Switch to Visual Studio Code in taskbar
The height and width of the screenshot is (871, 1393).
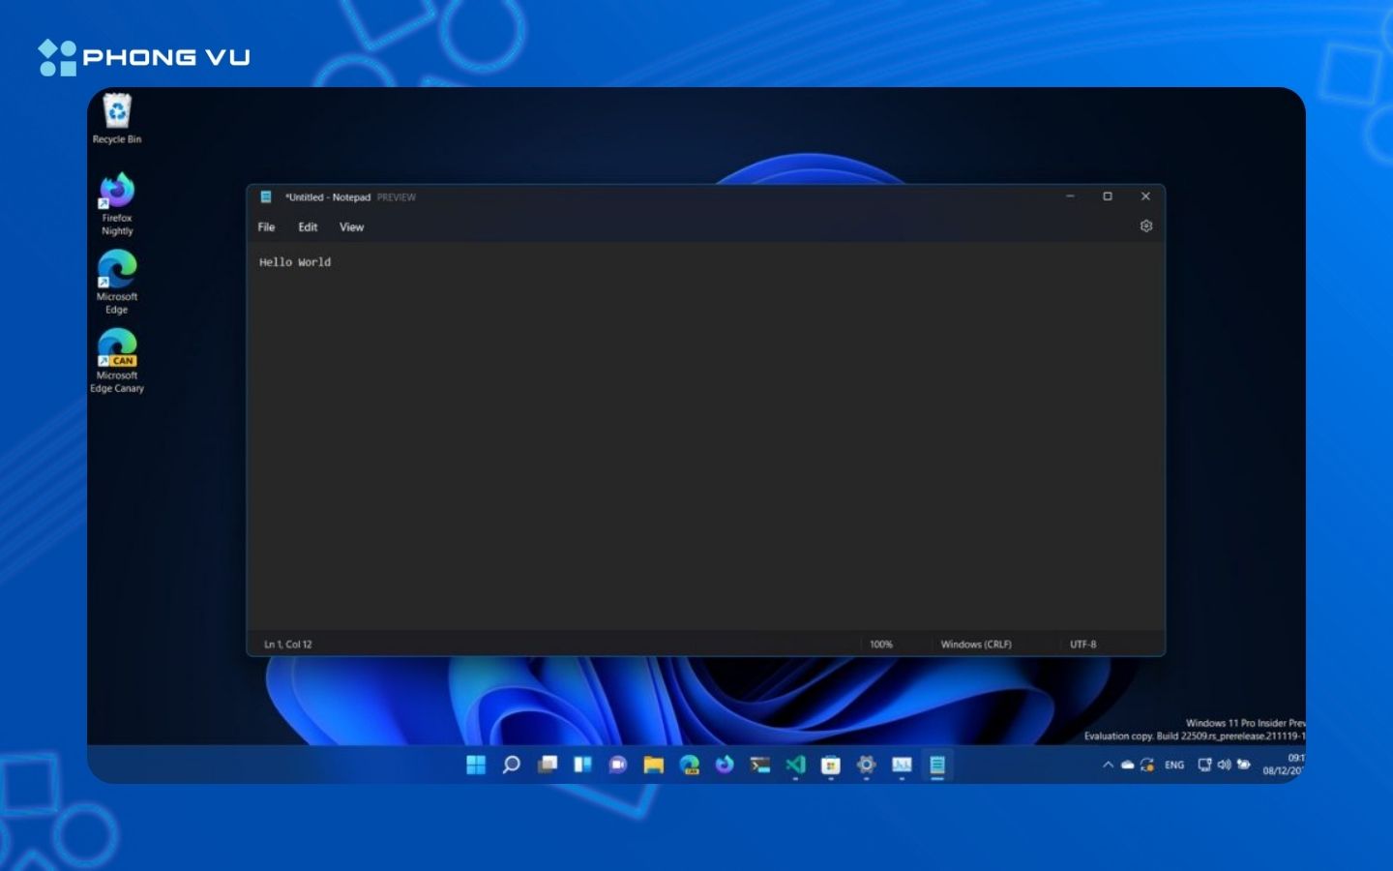pos(795,765)
